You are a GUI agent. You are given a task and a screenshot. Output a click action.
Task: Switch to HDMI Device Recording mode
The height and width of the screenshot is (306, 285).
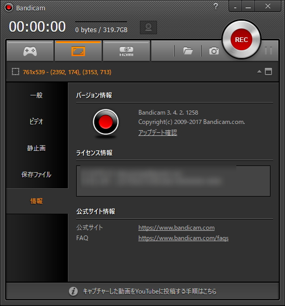click(126, 51)
